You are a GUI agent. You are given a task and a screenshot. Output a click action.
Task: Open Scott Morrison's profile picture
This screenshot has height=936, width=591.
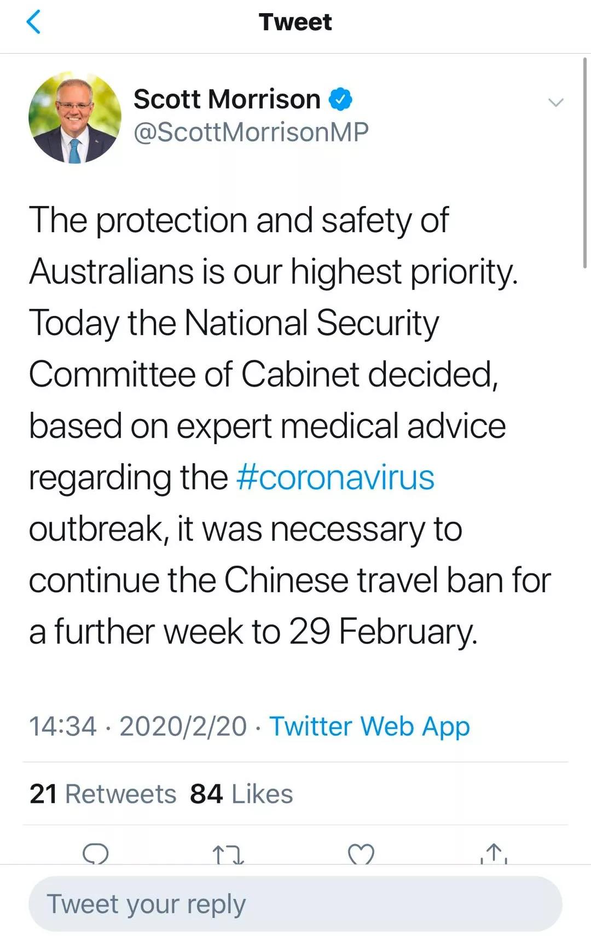tap(75, 118)
